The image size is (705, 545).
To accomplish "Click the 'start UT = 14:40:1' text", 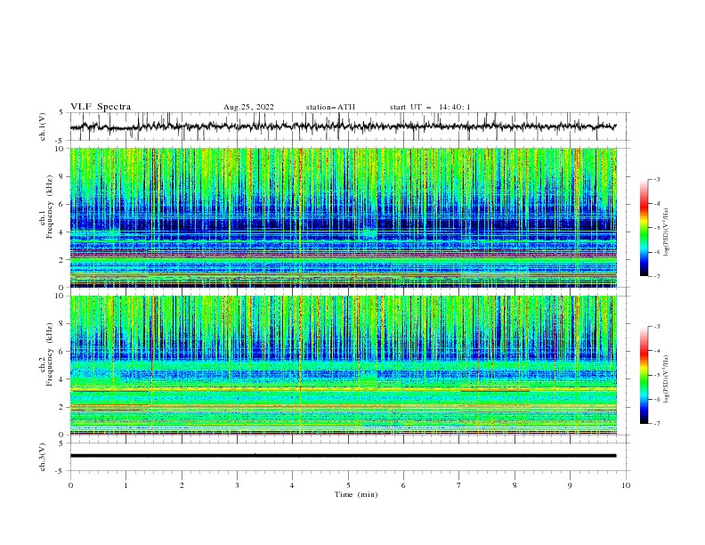I will (x=430, y=107).
